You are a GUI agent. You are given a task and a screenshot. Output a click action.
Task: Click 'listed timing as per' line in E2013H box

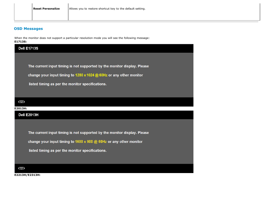tap(68, 151)
